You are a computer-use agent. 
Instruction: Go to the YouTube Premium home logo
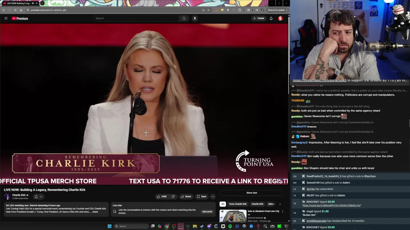(x=20, y=18)
